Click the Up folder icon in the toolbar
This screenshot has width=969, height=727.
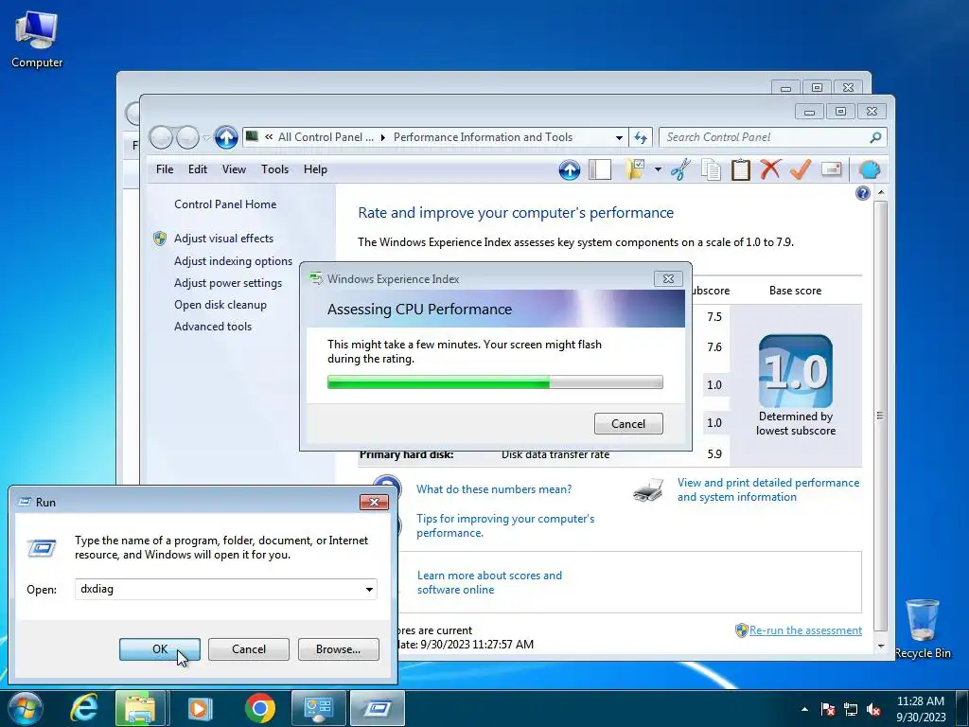click(569, 169)
